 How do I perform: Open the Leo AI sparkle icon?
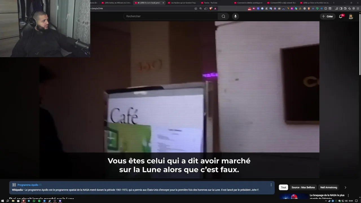click(349, 8)
